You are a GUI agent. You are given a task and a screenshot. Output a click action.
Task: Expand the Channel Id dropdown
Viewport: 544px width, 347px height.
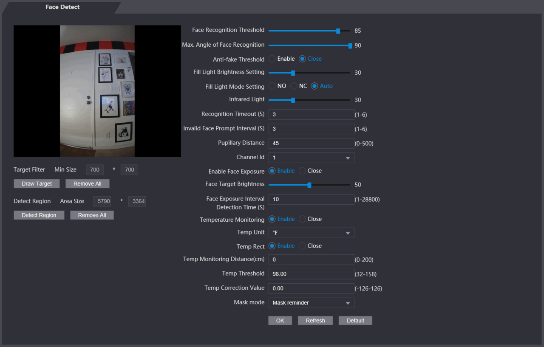(311, 158)
